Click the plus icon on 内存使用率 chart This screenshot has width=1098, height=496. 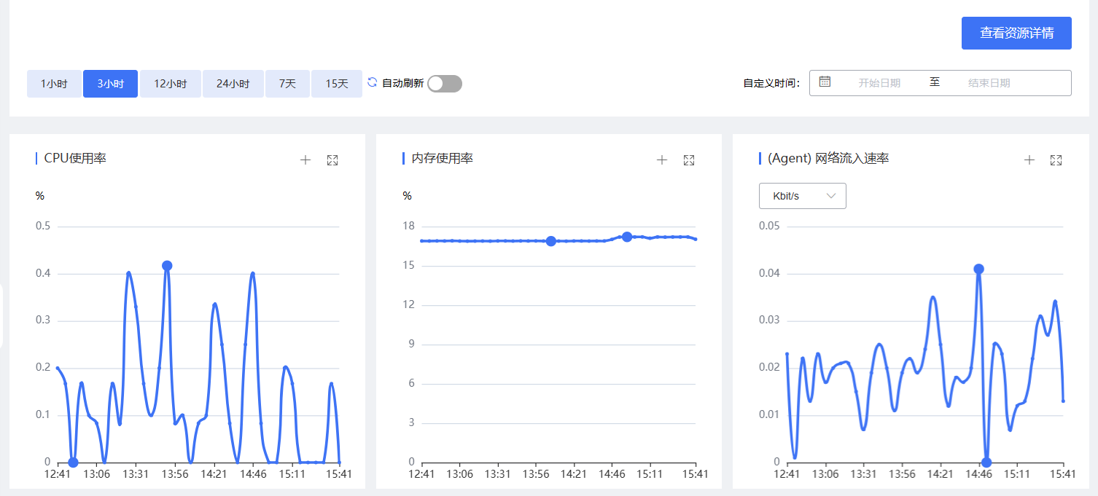tap(662, 160)
